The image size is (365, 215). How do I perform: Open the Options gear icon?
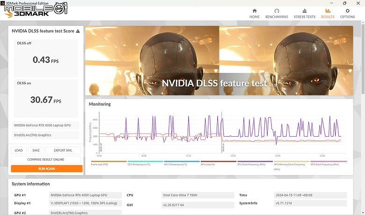pyautogui.click(x=348, y=11)
